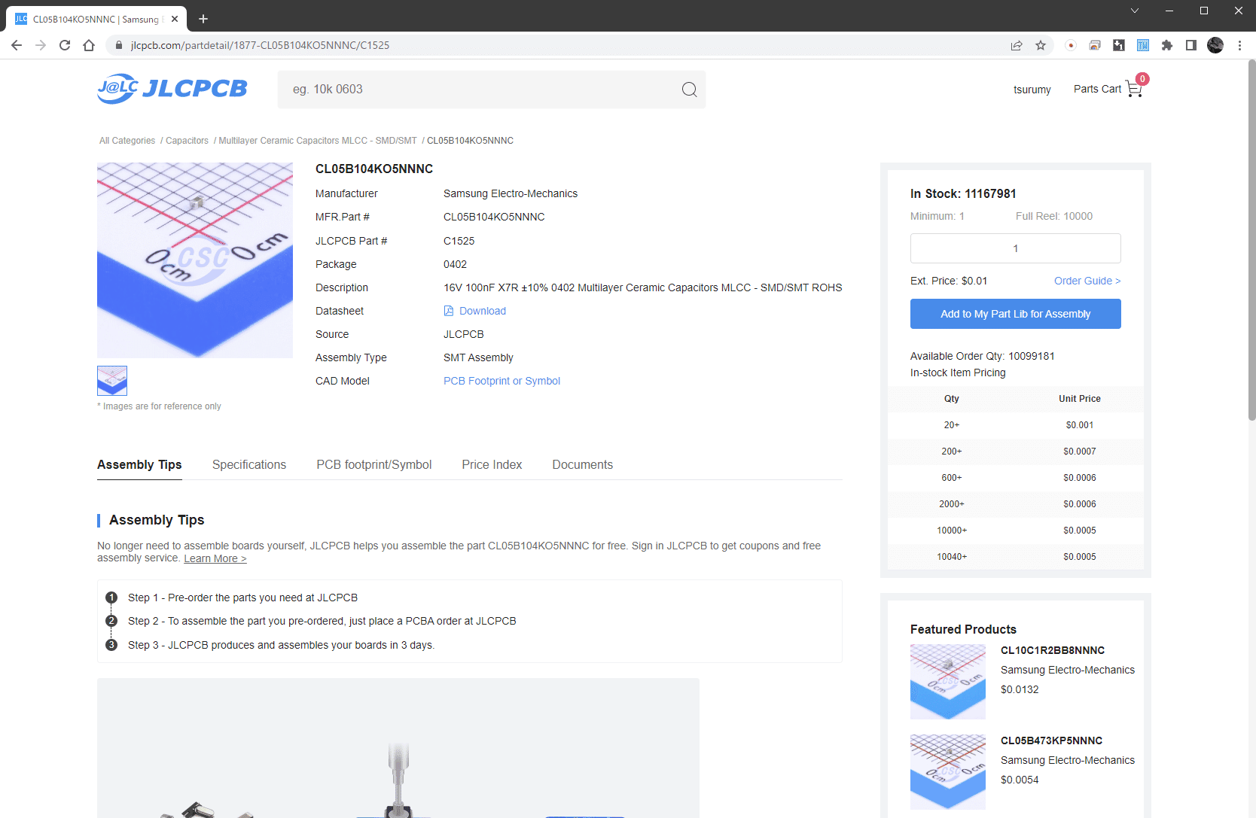Click the browser home icon
Viewport: 1256px width, 818px height.
[x=89, y=45]
